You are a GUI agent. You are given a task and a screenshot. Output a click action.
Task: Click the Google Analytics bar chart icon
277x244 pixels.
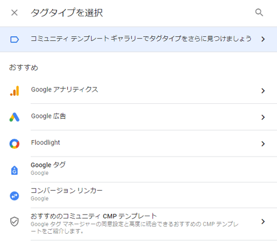15,91
